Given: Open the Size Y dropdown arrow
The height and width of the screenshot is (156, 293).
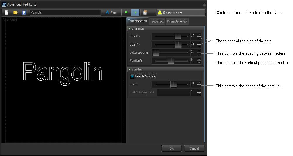Looking at the screenshot, I should (139, 45).
